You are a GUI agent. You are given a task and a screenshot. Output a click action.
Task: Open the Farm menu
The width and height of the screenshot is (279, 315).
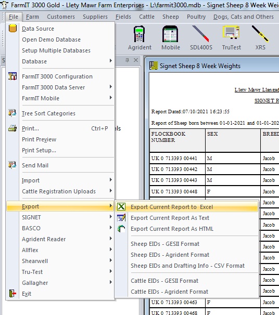[x=32, y=17]
